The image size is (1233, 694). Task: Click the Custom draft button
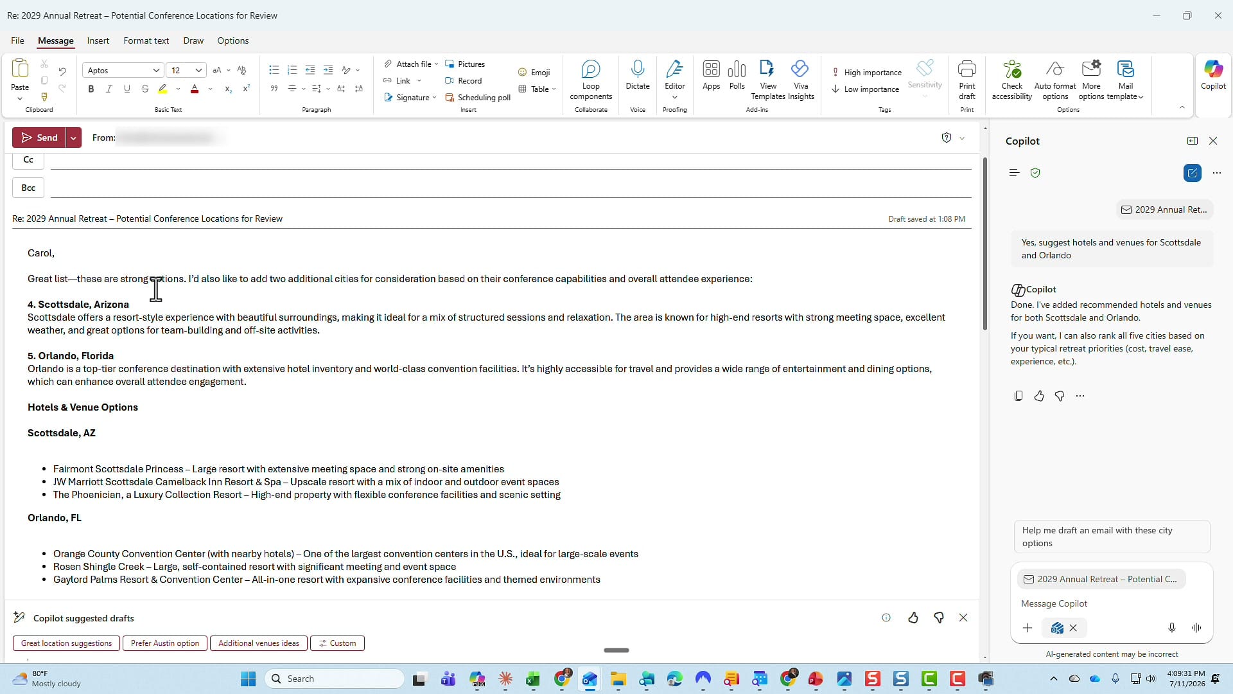coord(338,643)
